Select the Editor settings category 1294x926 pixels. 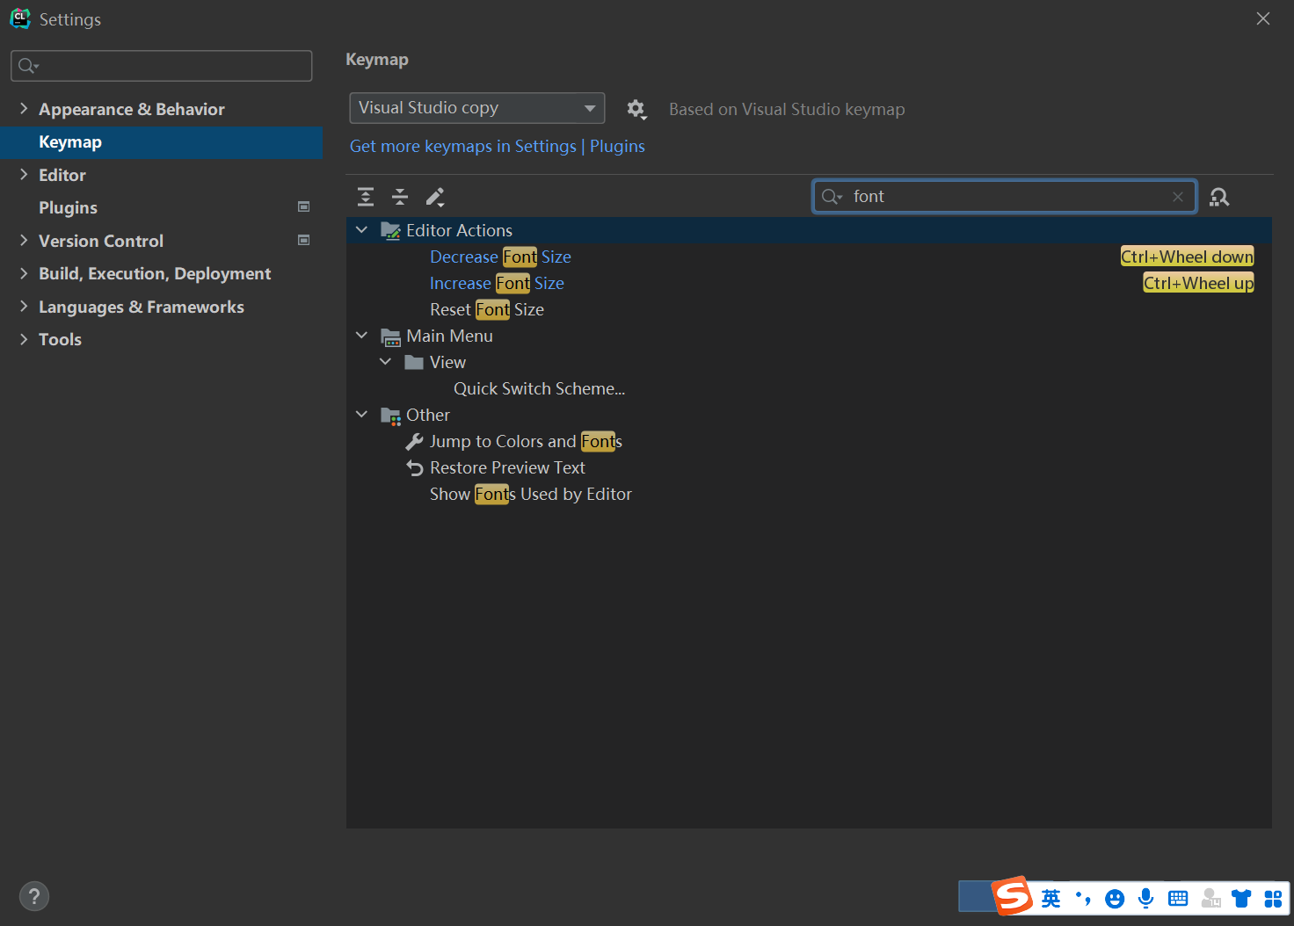[x=62, y=175]
